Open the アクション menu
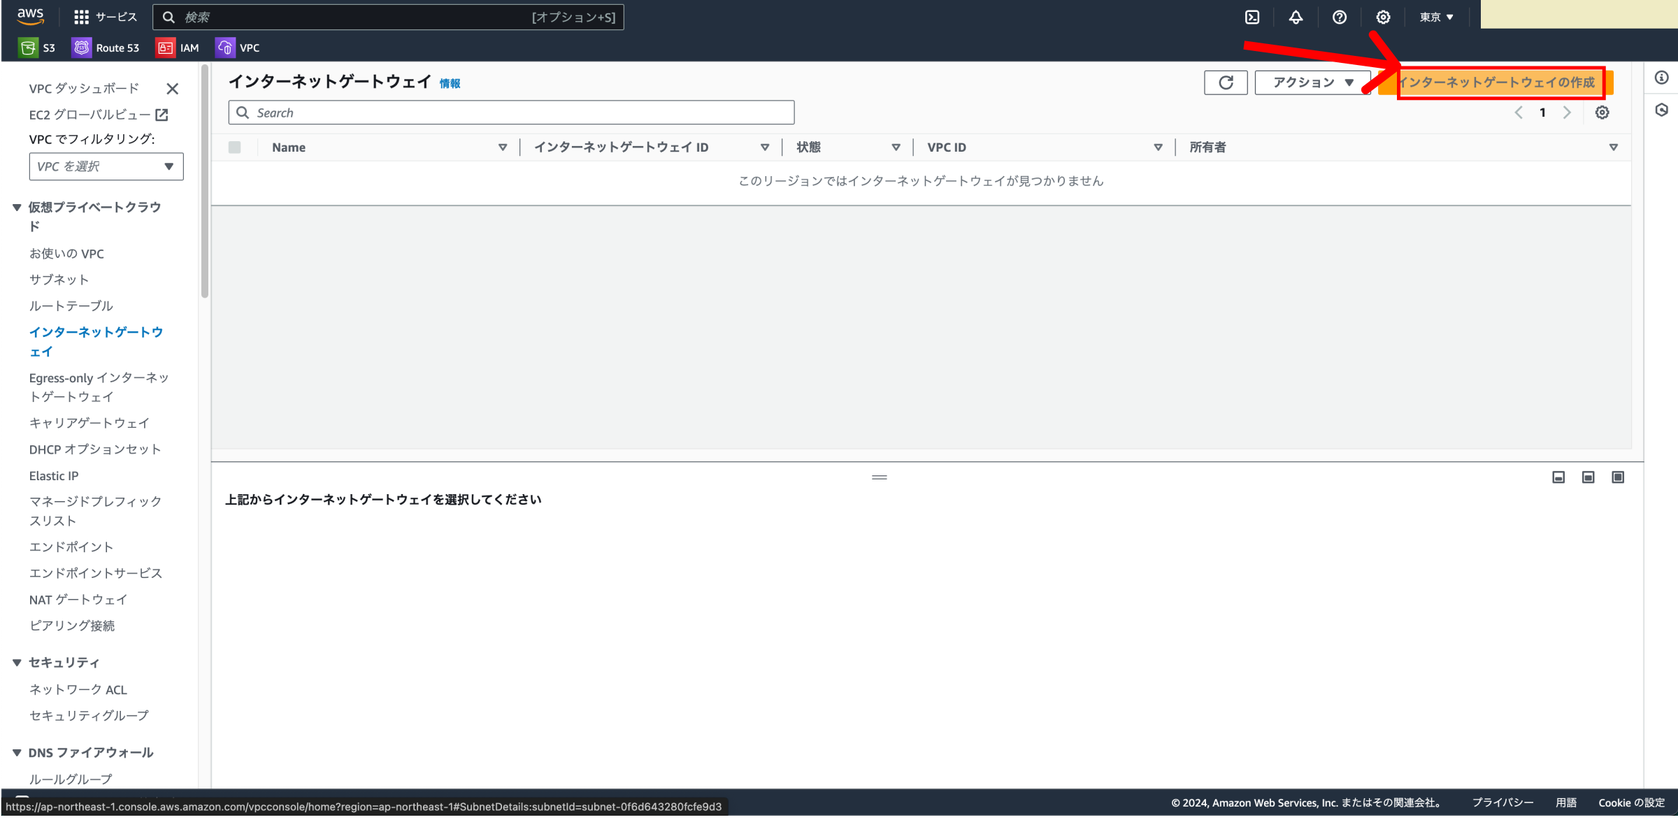This screenshot has width=1678, height=822. [1312, 82]
